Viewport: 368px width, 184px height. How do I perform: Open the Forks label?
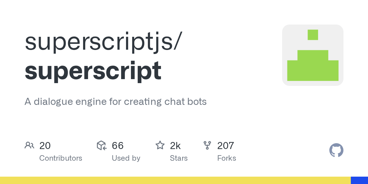pos(226,158)
